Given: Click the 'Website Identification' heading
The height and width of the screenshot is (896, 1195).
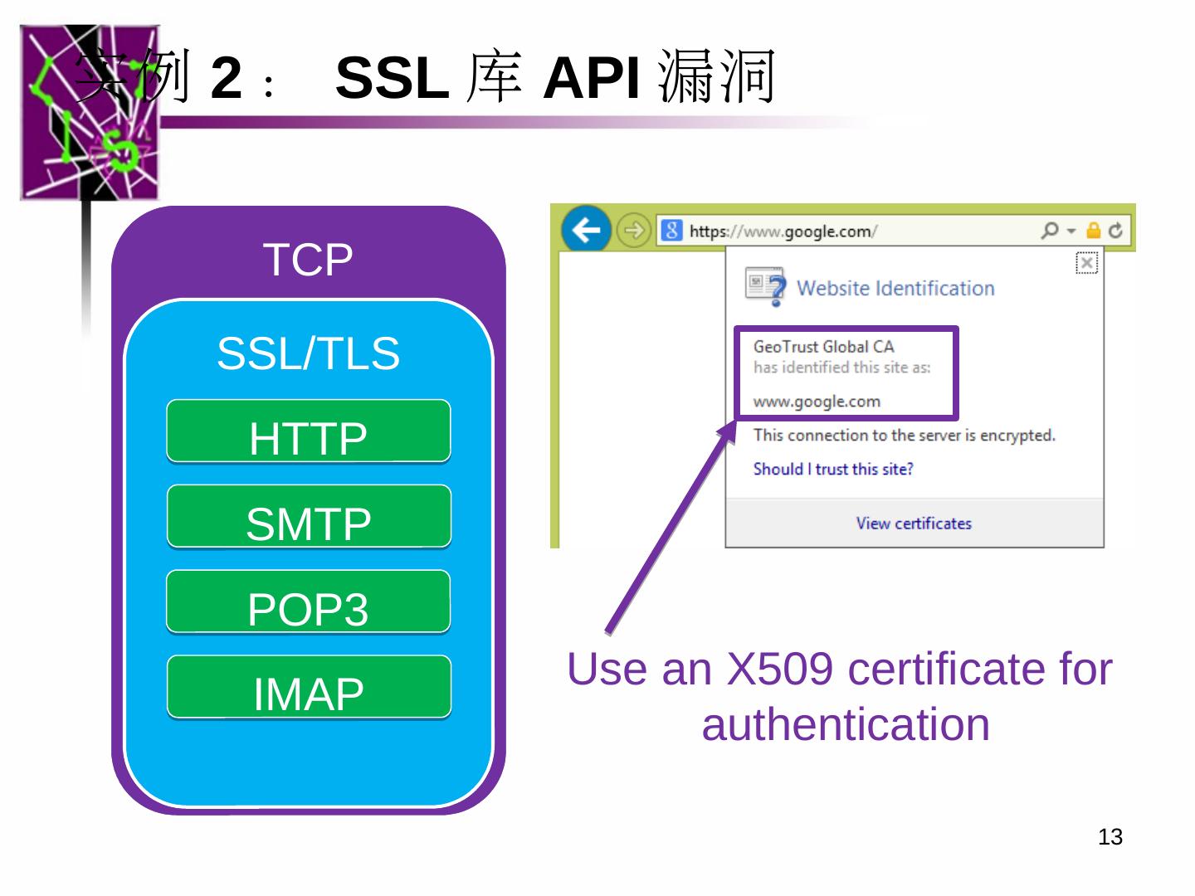Looking at the screenshot, I should tap(895, 288).
